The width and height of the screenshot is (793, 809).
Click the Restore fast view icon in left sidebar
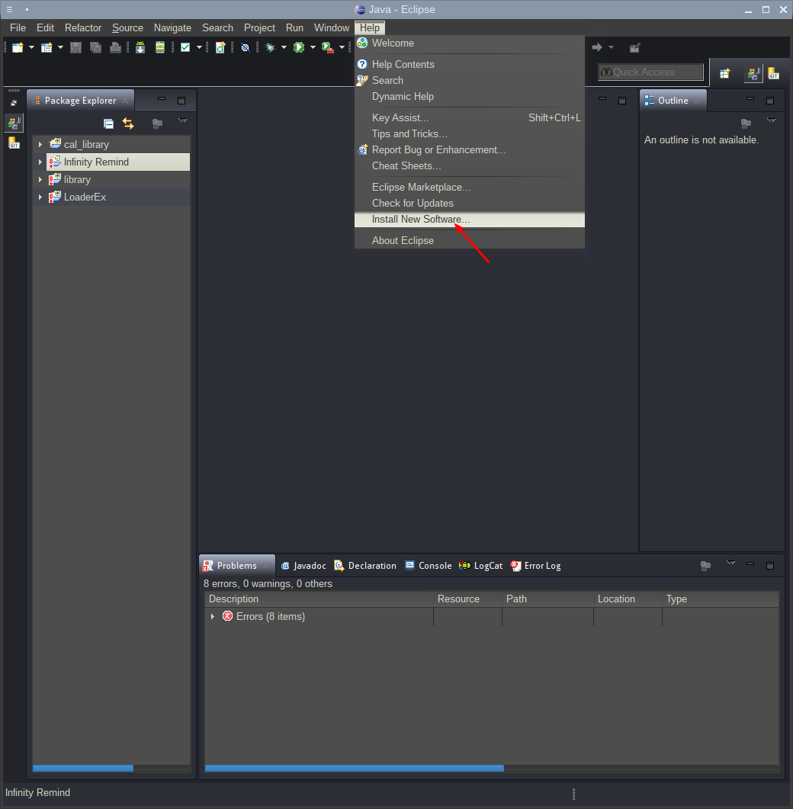(14, 103)
